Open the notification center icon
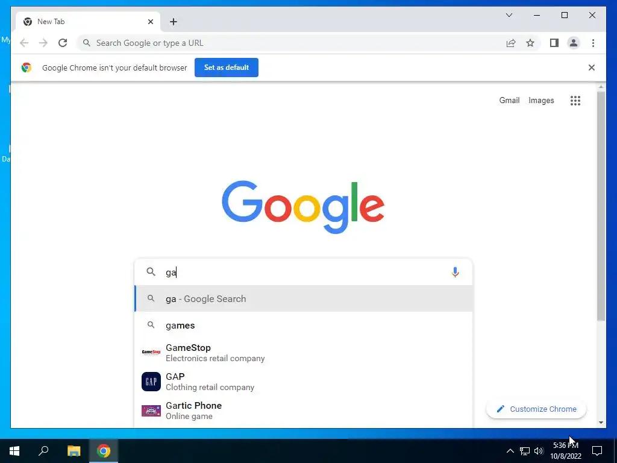The height and width of the screenshot is (463, 617). coord(597,451)
